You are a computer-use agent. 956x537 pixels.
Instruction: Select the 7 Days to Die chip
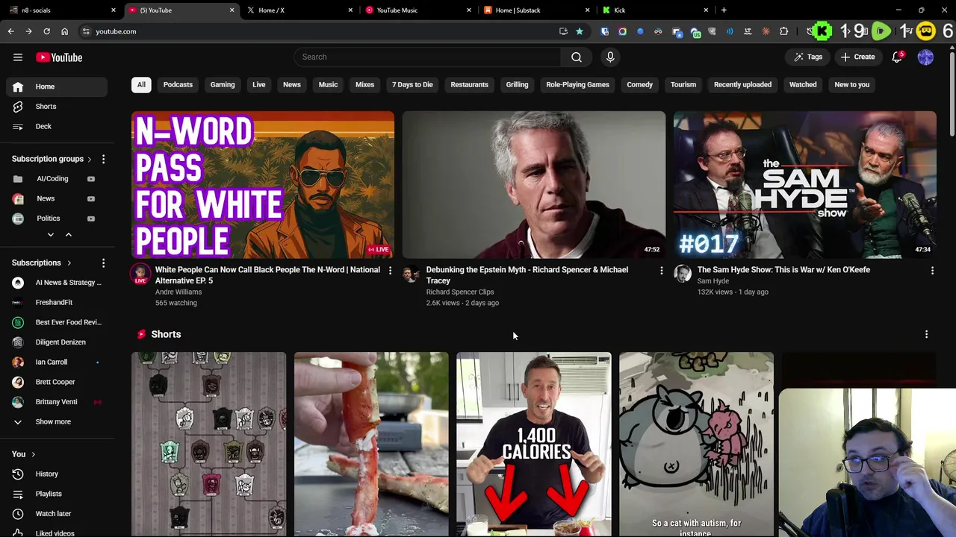412,84
